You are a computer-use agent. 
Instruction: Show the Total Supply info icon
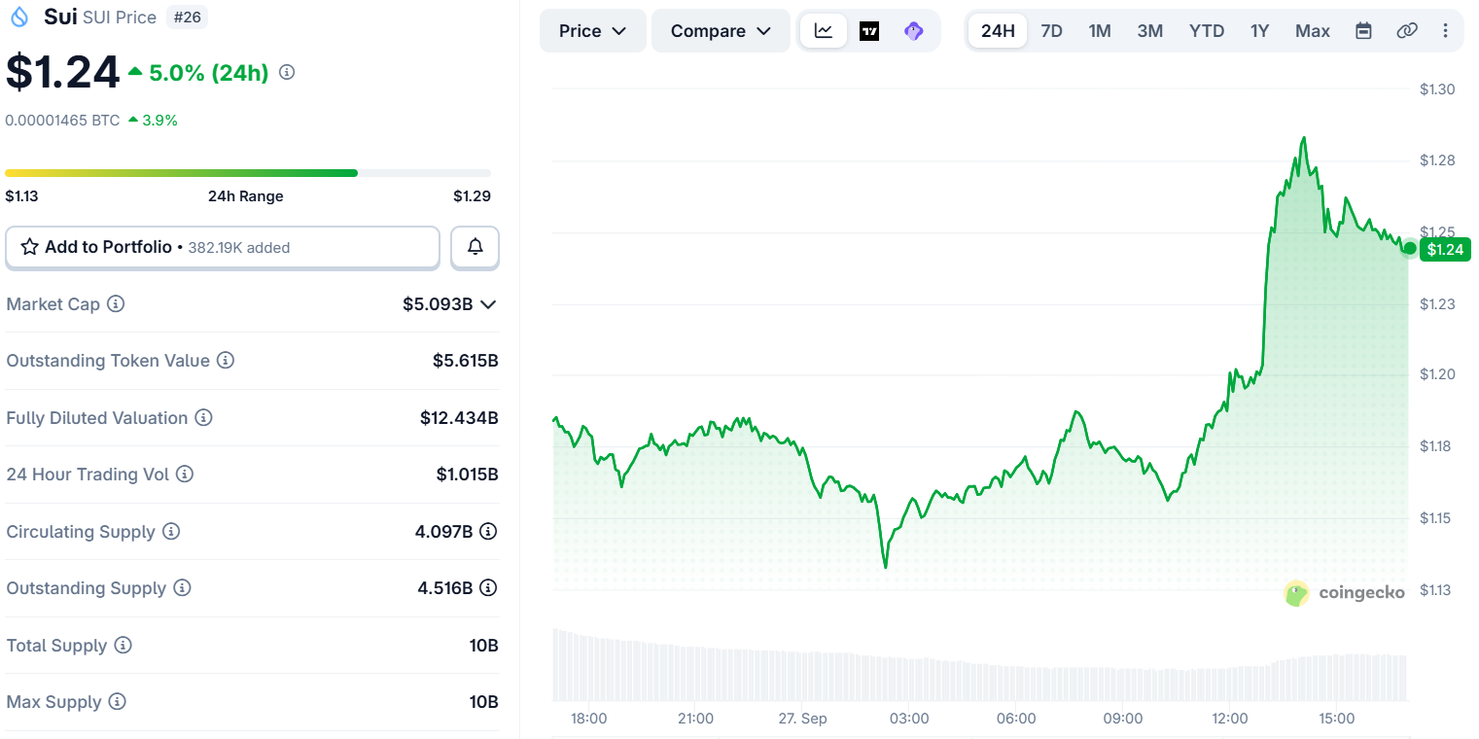123,646
